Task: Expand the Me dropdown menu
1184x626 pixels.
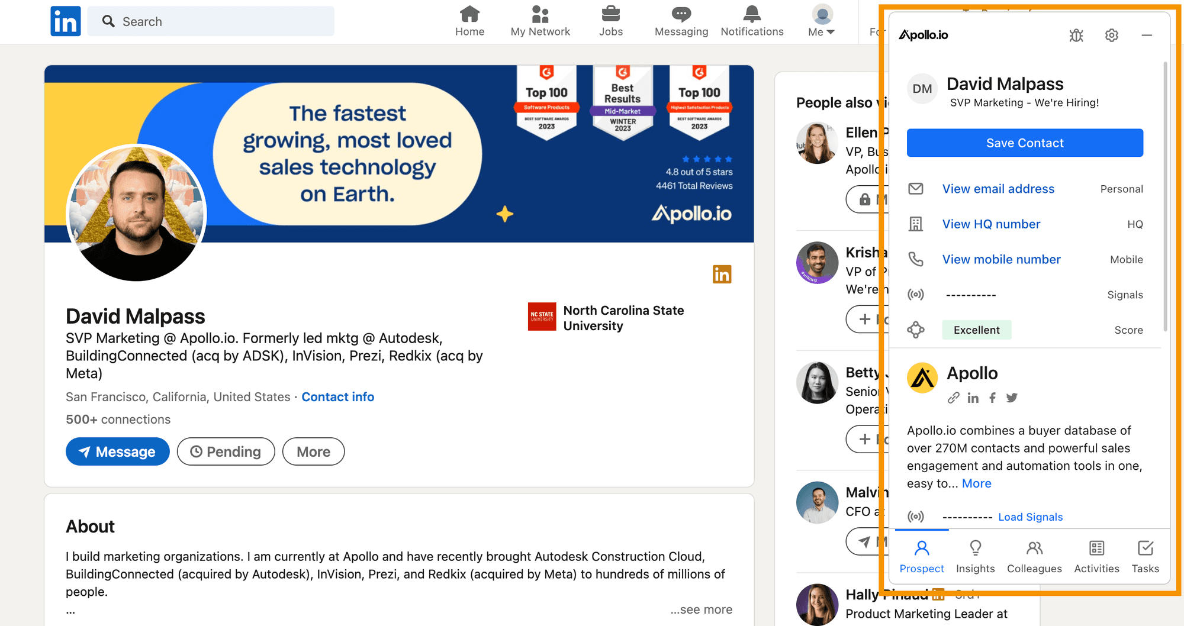Action: point(822,21)
